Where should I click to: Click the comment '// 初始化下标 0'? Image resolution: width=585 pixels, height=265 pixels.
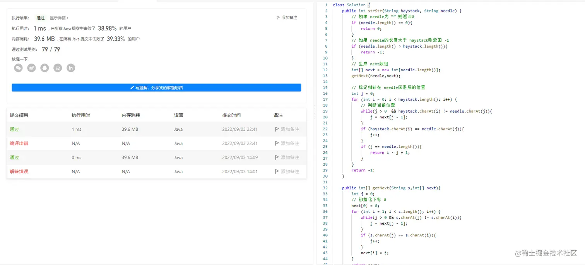(369, 200)
